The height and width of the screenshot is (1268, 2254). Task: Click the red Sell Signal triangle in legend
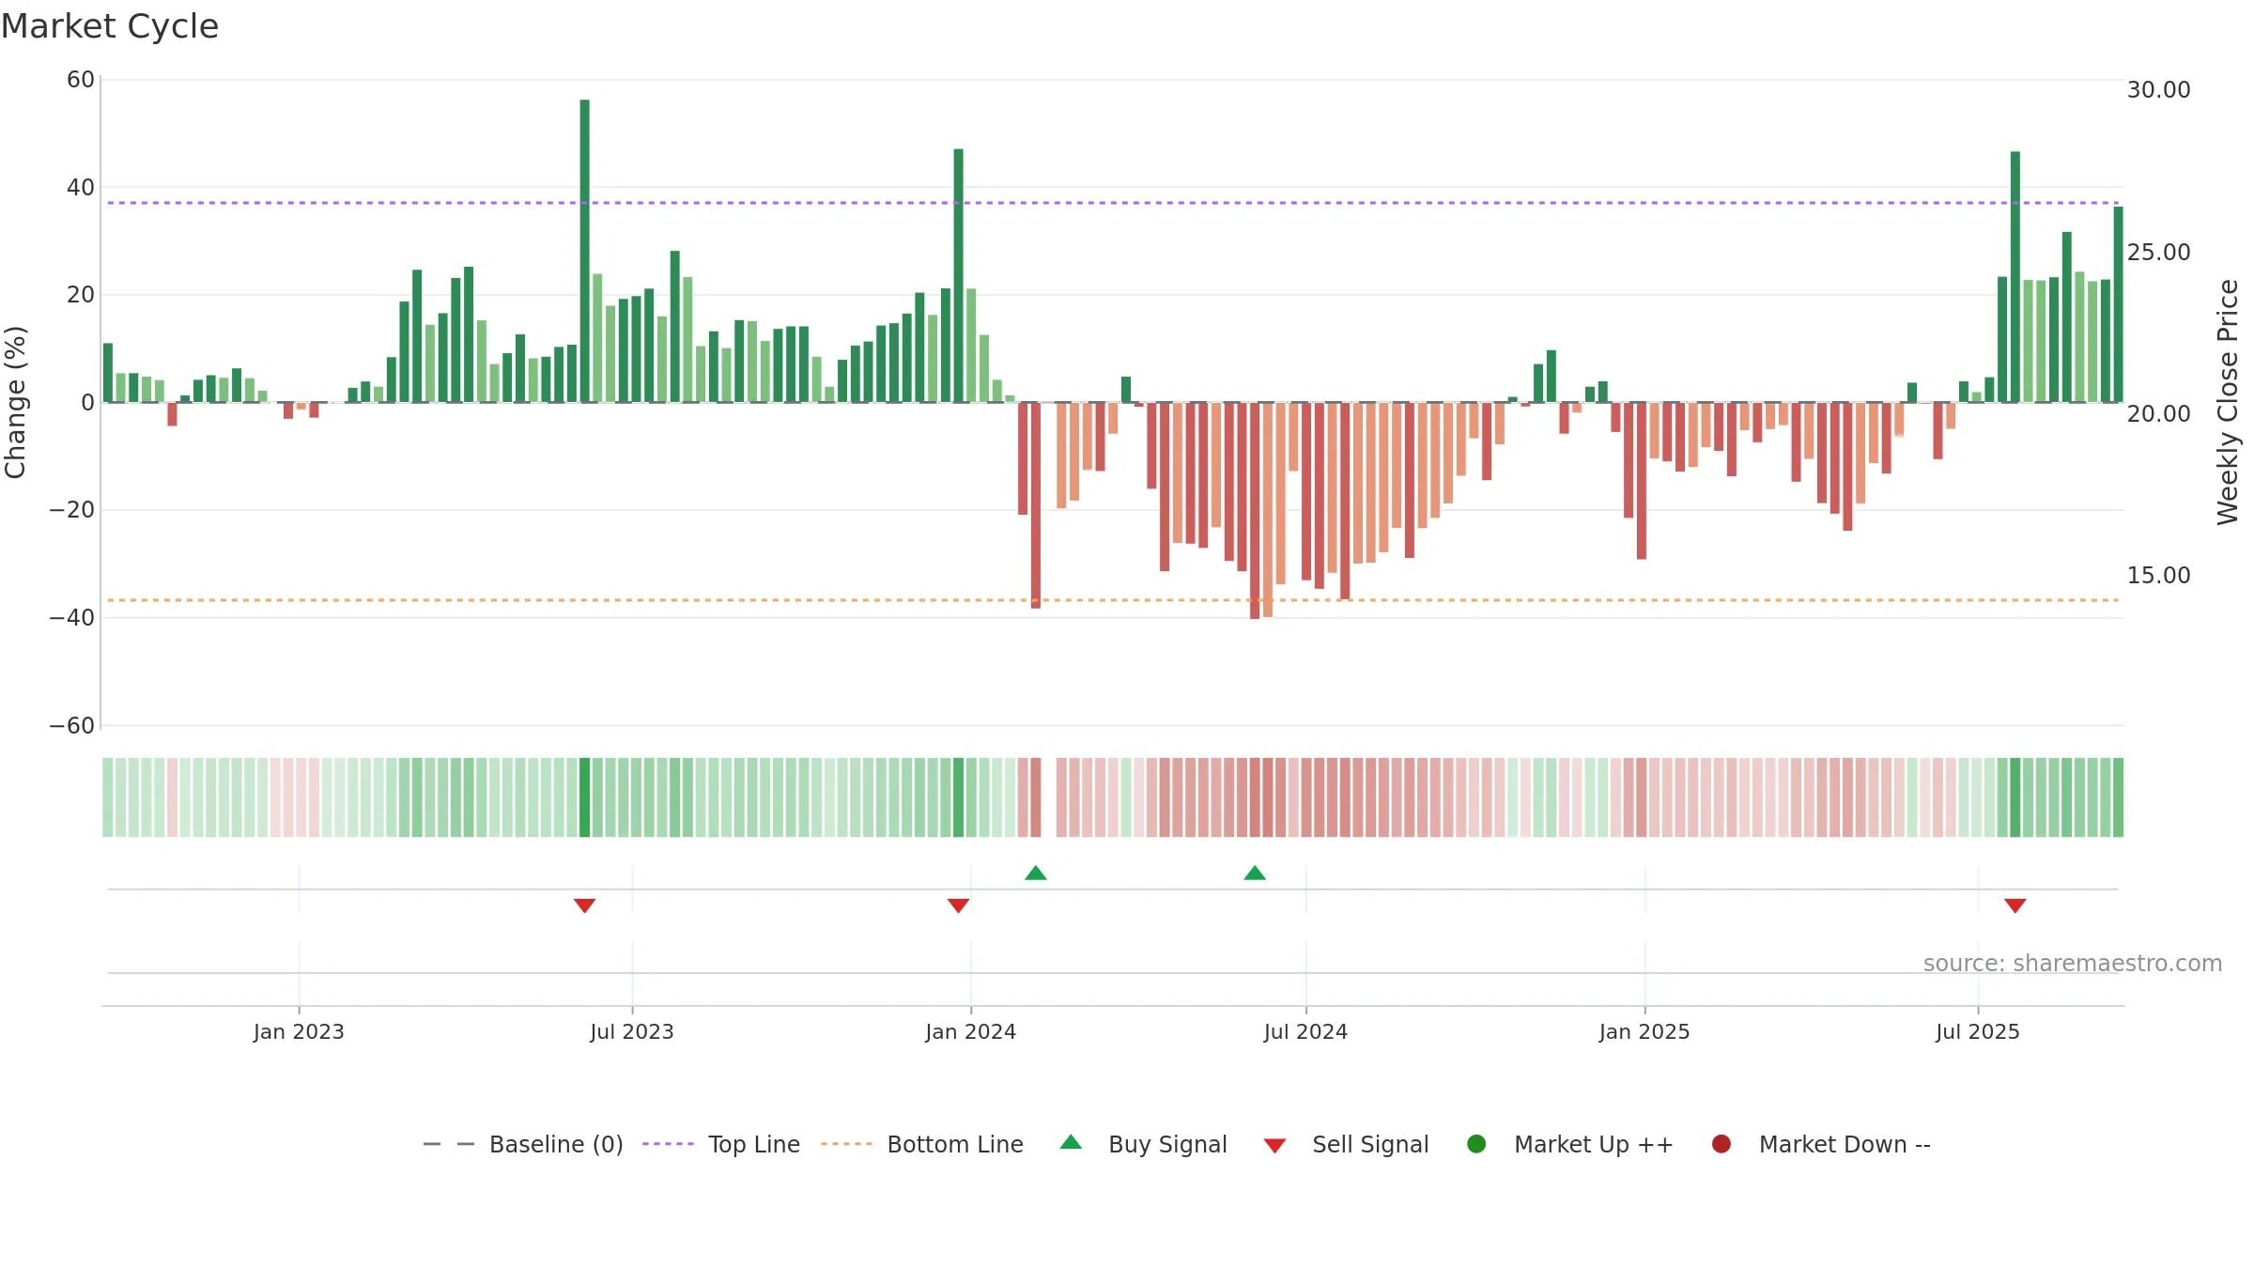(1274, 1146)
